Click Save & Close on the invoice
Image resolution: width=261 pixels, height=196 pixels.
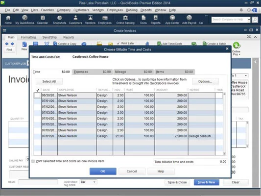click(177, 182)
